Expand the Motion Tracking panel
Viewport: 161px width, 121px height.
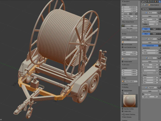122,114
